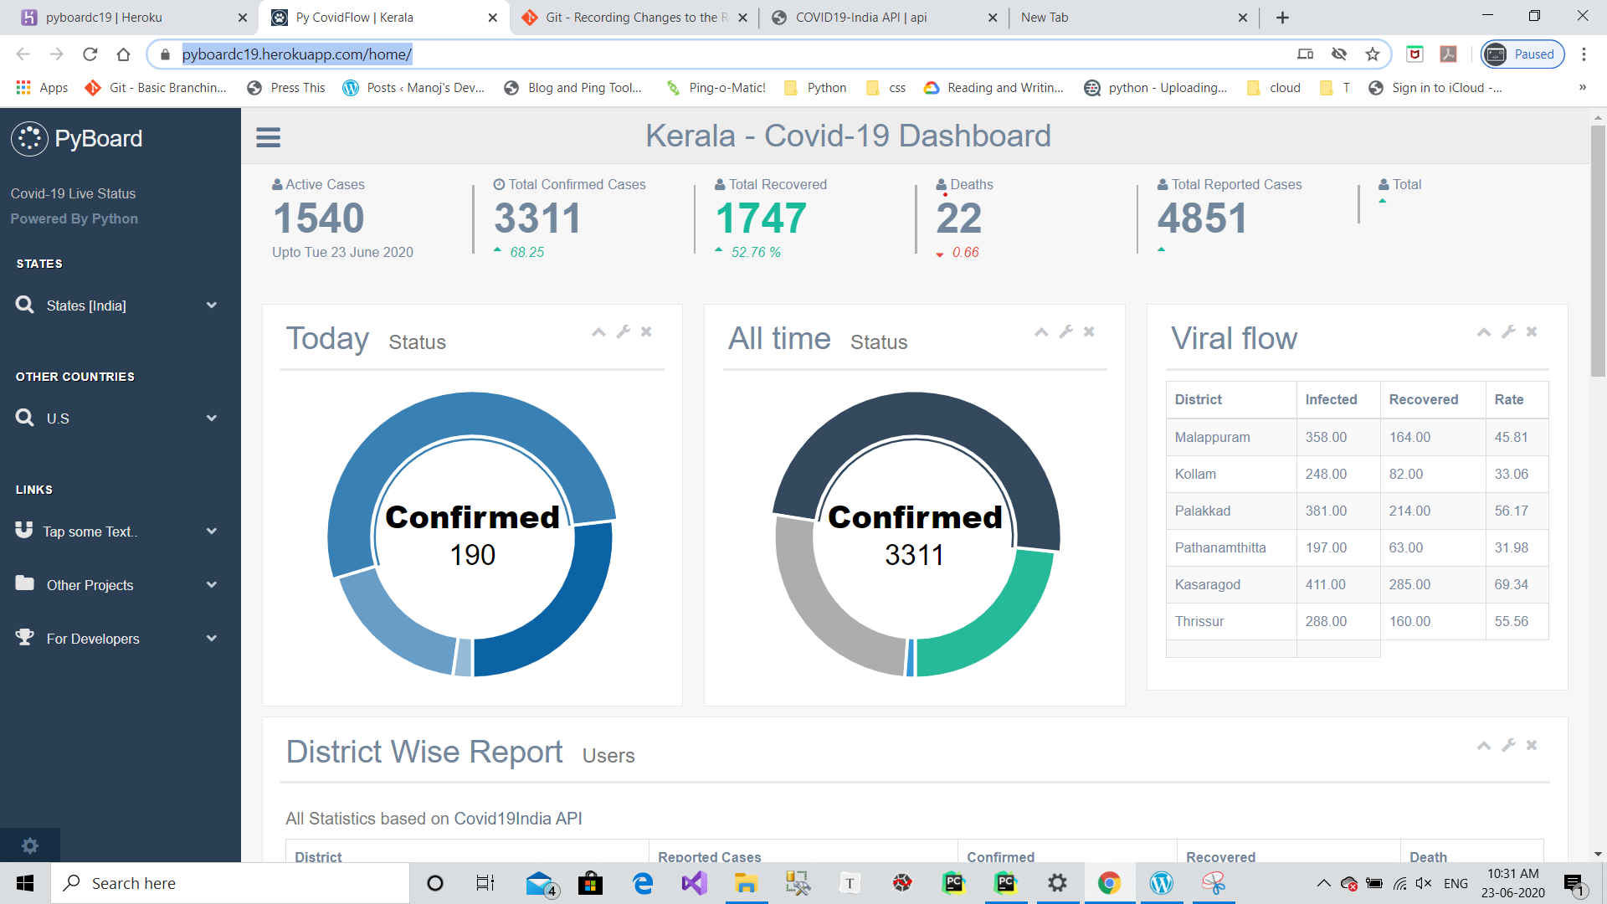Close the Viral flow panel
The width and height of the screenshot is (1607, 904).
pos(1532,331)
